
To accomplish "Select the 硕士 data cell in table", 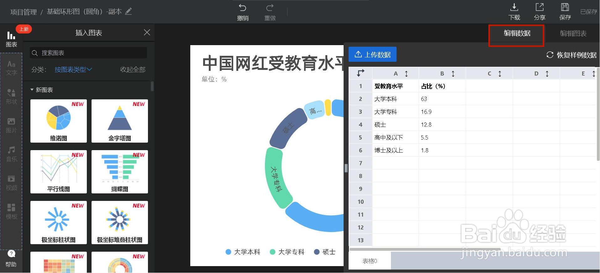I will click(x=396, y=125).
